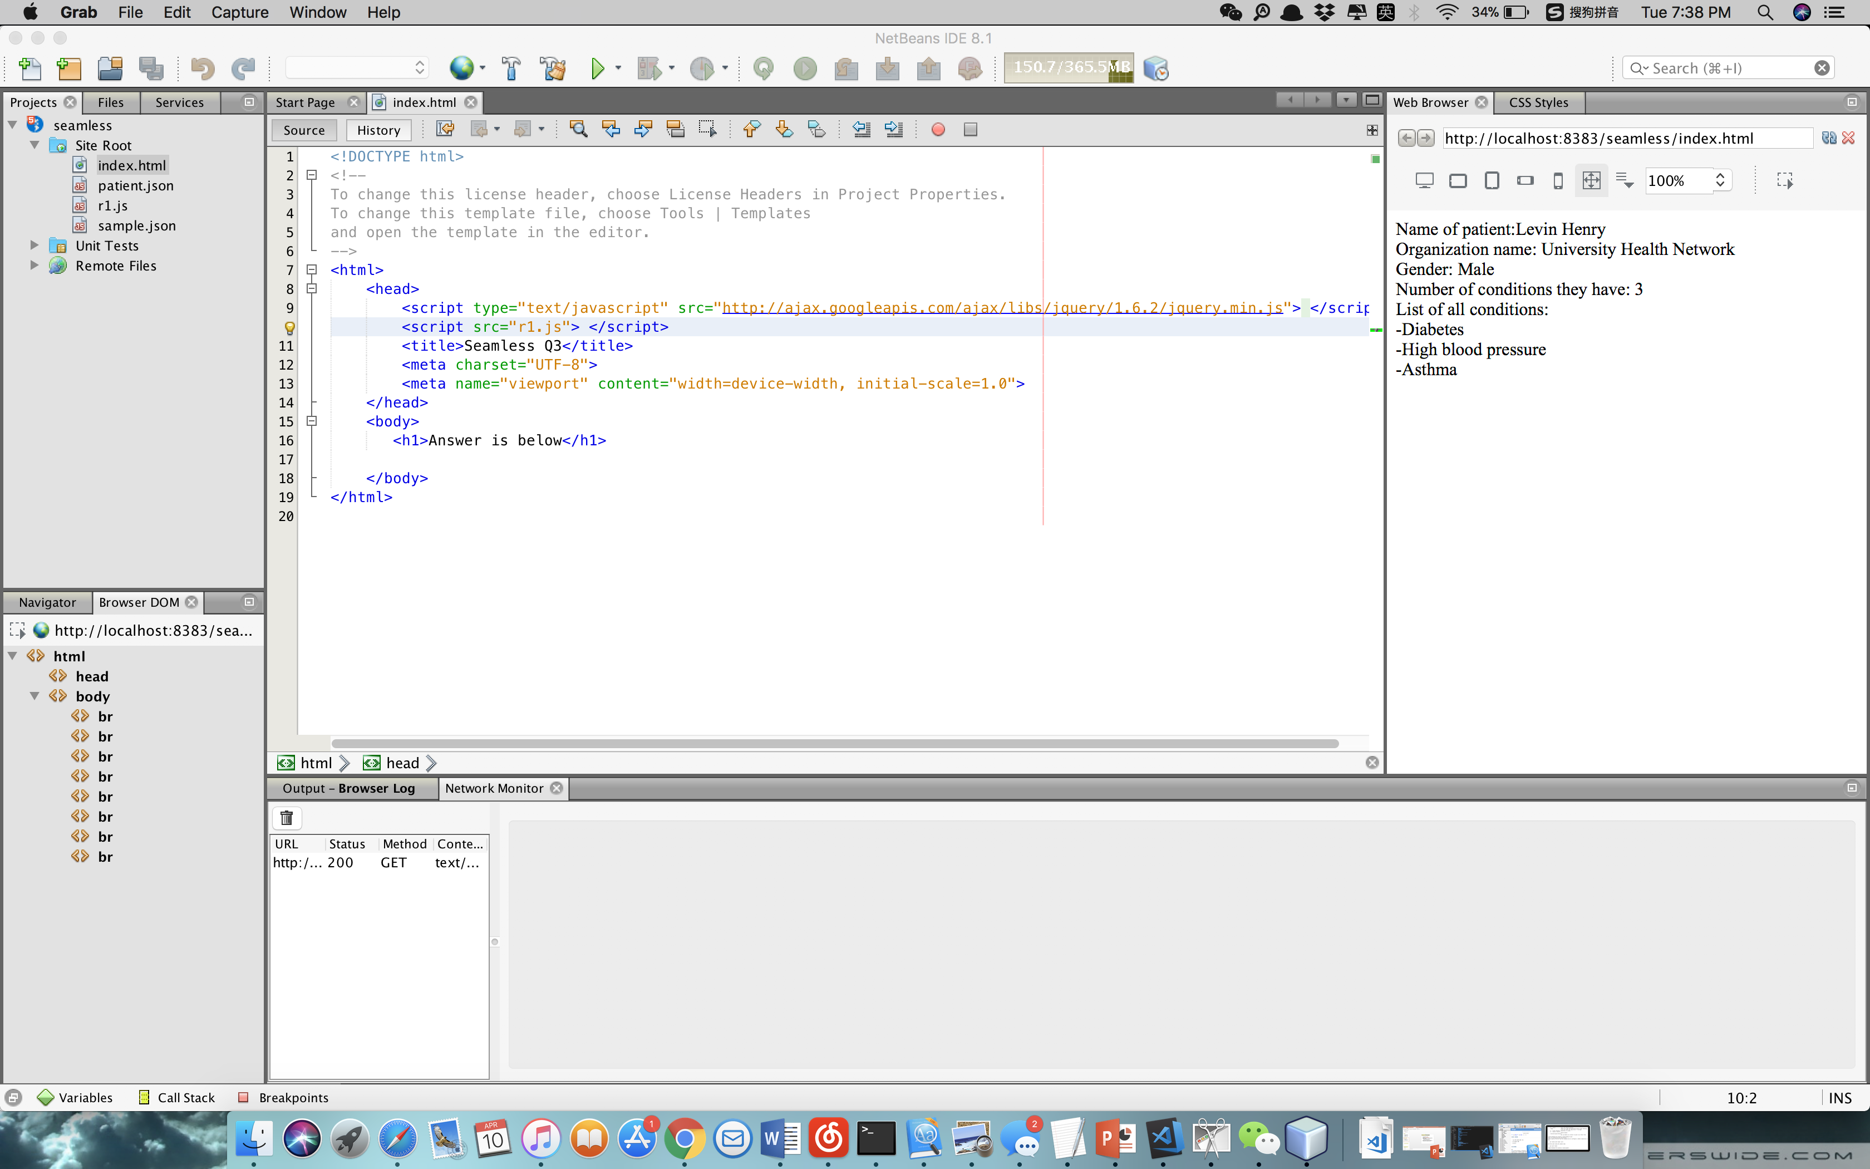Click the memory usage indicator bar

1069,68
